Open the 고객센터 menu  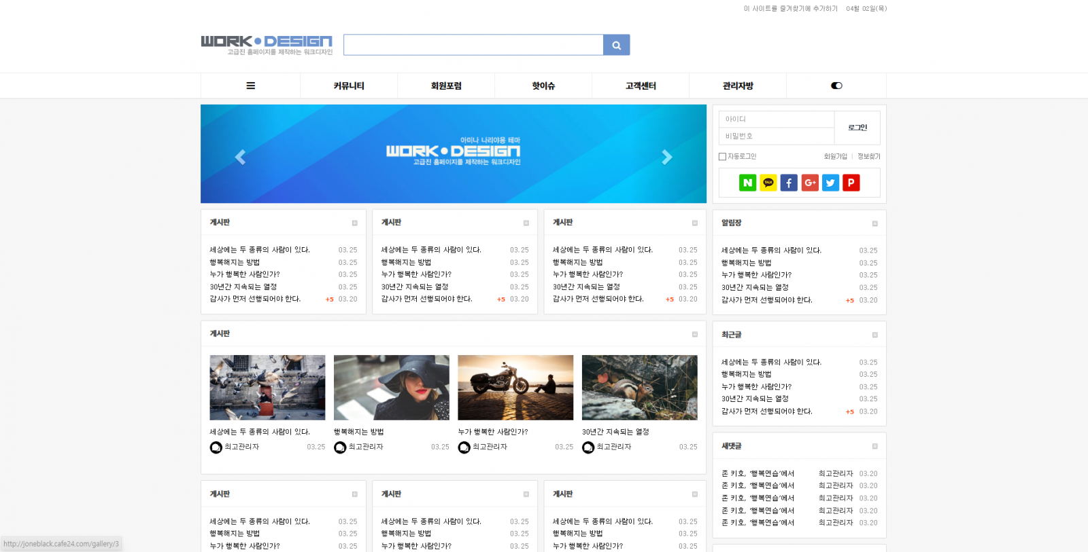[x=641, y=86]
